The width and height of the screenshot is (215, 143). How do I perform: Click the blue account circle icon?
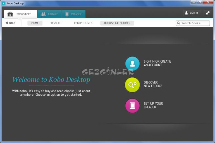pos(132,63)
